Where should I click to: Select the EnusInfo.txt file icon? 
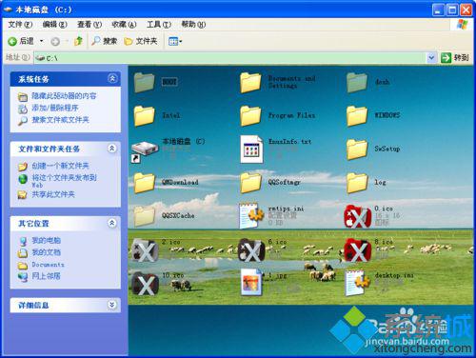click(251, 149)
